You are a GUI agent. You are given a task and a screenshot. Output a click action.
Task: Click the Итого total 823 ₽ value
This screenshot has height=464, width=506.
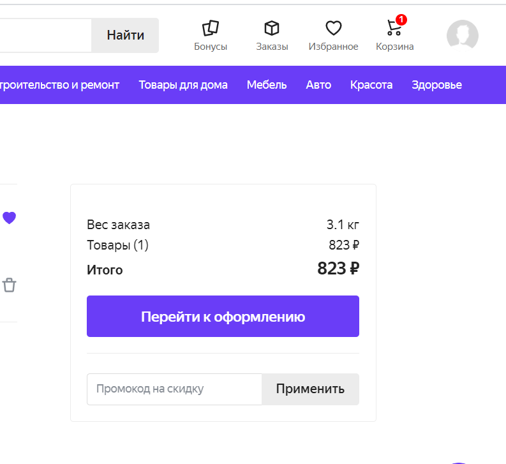click(x=338, y=269)
